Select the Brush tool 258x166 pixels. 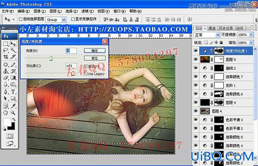coord(13,64)
